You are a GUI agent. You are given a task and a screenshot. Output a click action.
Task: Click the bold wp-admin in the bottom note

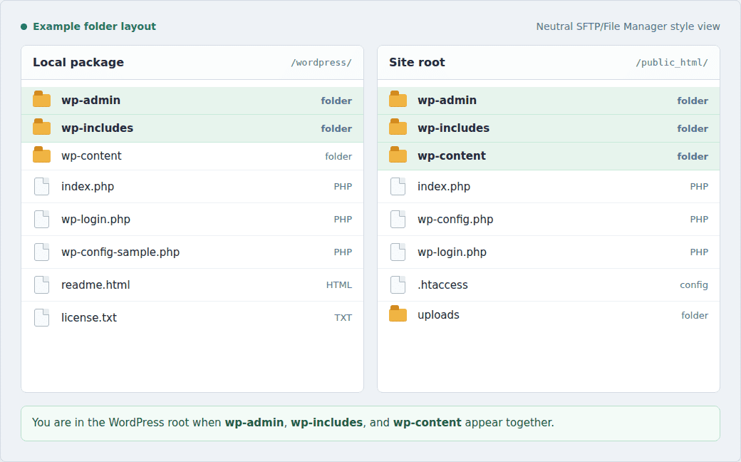coord(254,422)
